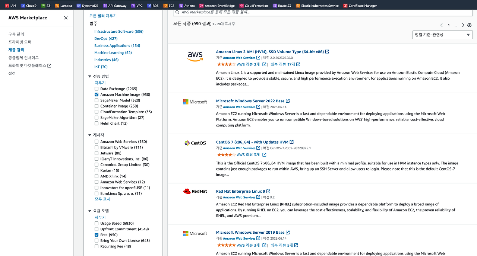Open Microsoft Windows Server 2019 Base title
This screenshot has height=256, width=477.
(250, 233)
